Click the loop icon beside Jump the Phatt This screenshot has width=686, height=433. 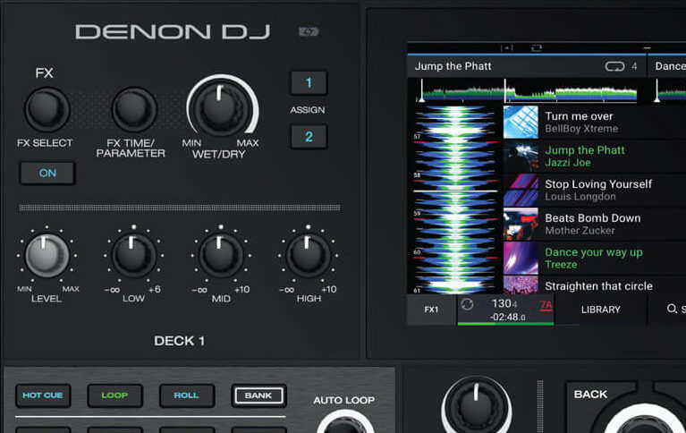pyautogui.click(x=614, y=66)
